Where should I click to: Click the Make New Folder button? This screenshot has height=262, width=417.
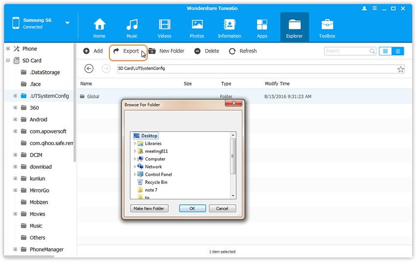150,208
